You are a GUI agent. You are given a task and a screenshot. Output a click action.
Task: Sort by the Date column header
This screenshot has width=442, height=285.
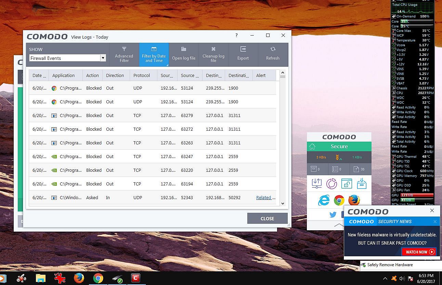(x=39, y=76)
